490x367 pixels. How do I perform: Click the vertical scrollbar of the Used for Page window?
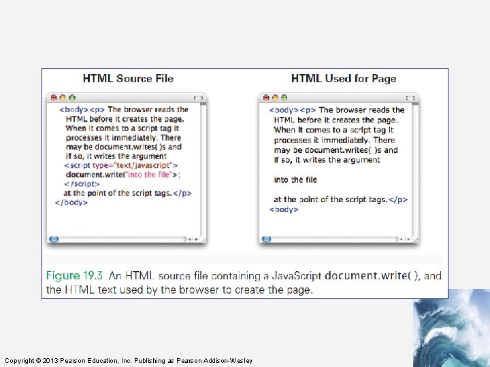[415, 169]
